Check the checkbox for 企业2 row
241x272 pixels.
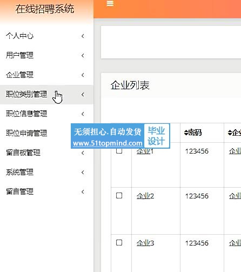click(x=119, y=196)
